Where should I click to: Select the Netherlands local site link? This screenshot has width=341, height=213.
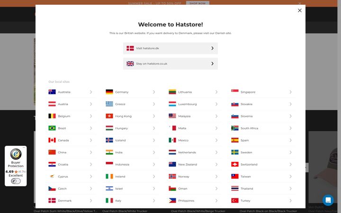[x=194, y=152]
